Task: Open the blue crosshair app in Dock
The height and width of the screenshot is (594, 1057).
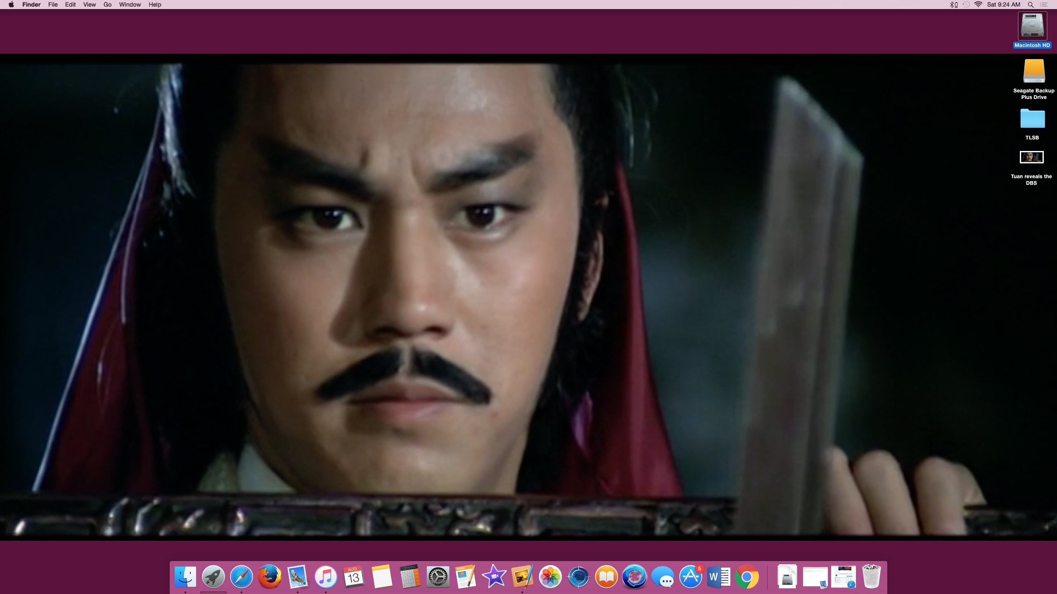Action: pos(578,576)
